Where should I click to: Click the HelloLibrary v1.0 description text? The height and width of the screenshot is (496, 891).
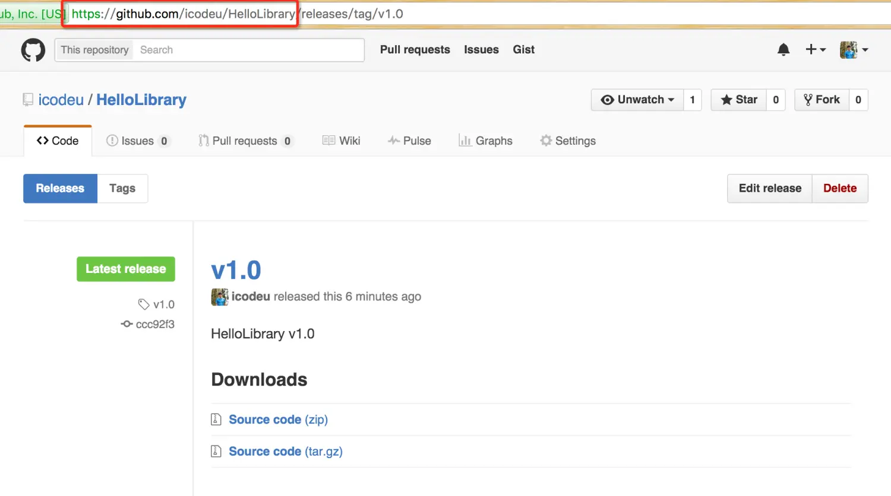pyautogui.click(x=263, y=334)
